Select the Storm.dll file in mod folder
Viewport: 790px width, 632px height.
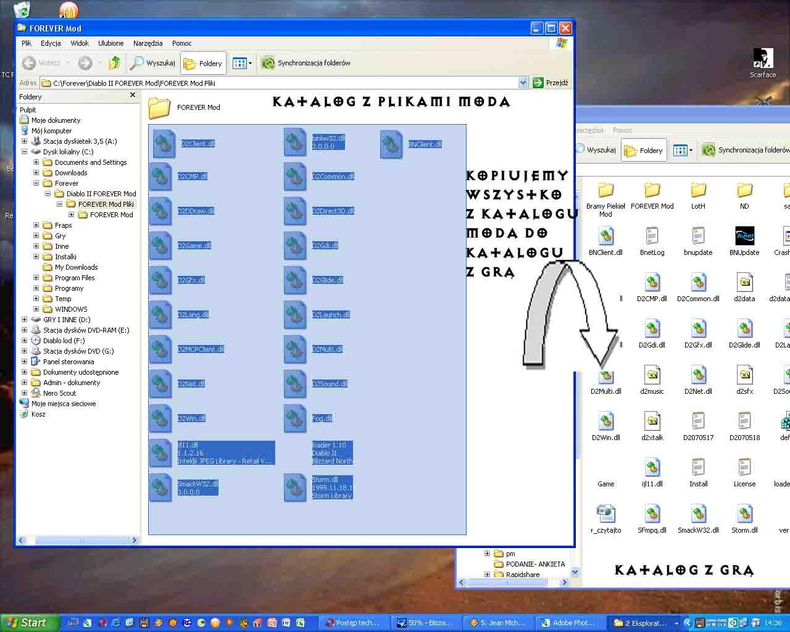point(295,487)
